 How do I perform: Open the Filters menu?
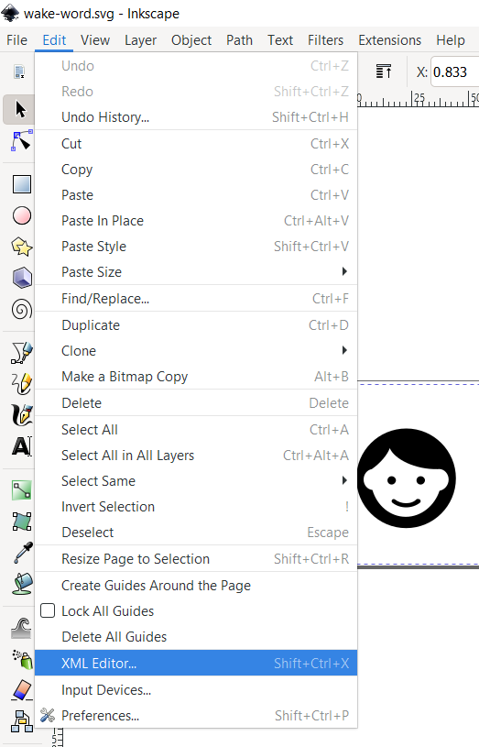tap(326, 40)
